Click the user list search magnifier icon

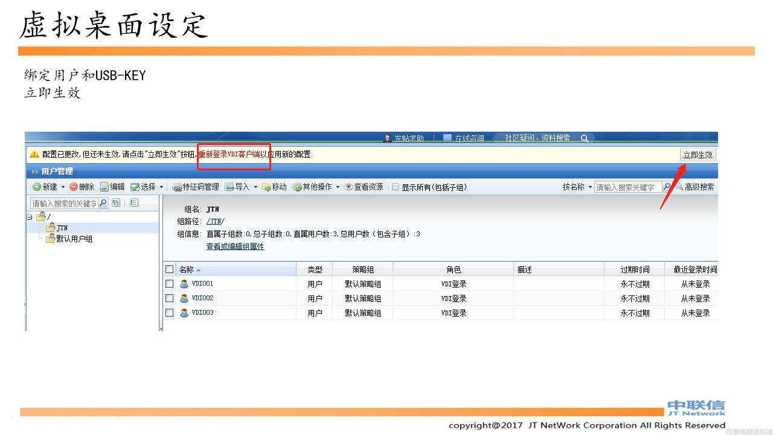pyautogui.click(x=667, y=187)
